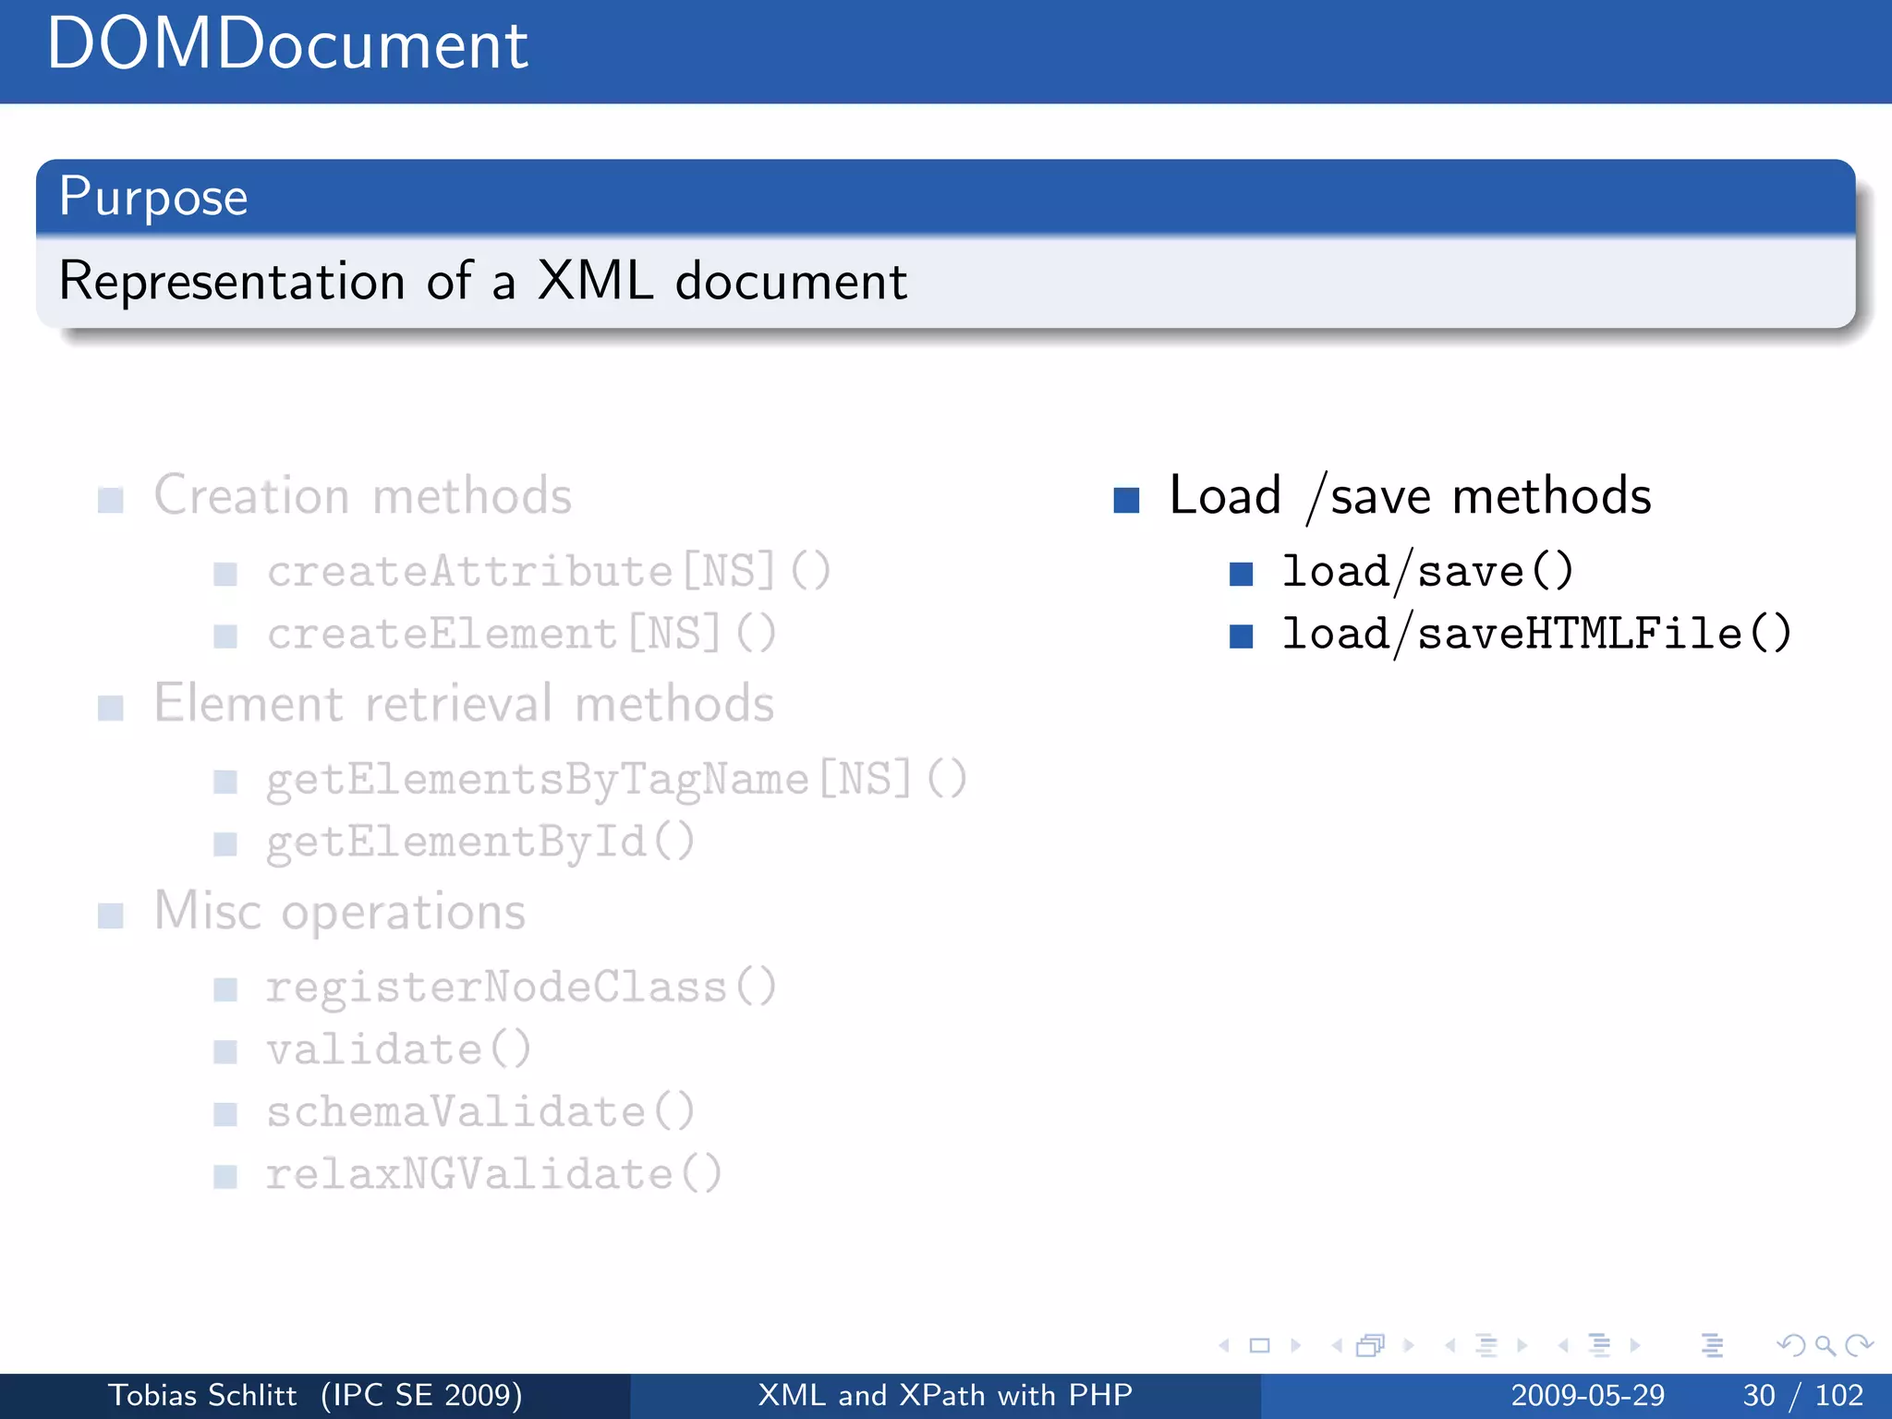
Task: Click the subsection navigation lines icon
Action: (1486, 1346)
